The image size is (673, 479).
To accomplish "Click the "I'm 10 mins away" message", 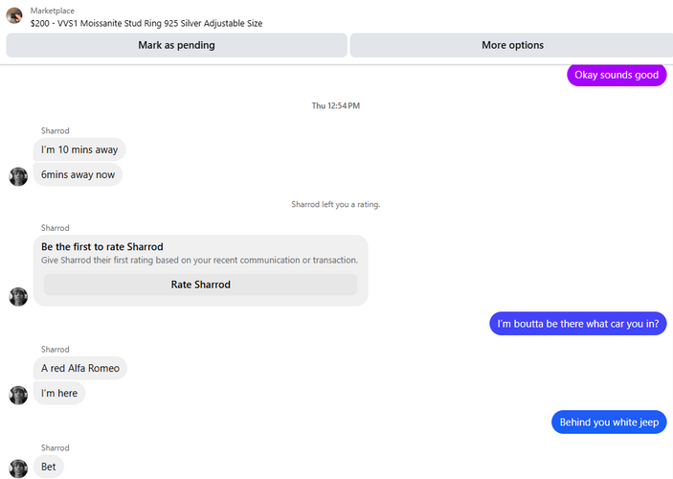I will coord(79,149).
